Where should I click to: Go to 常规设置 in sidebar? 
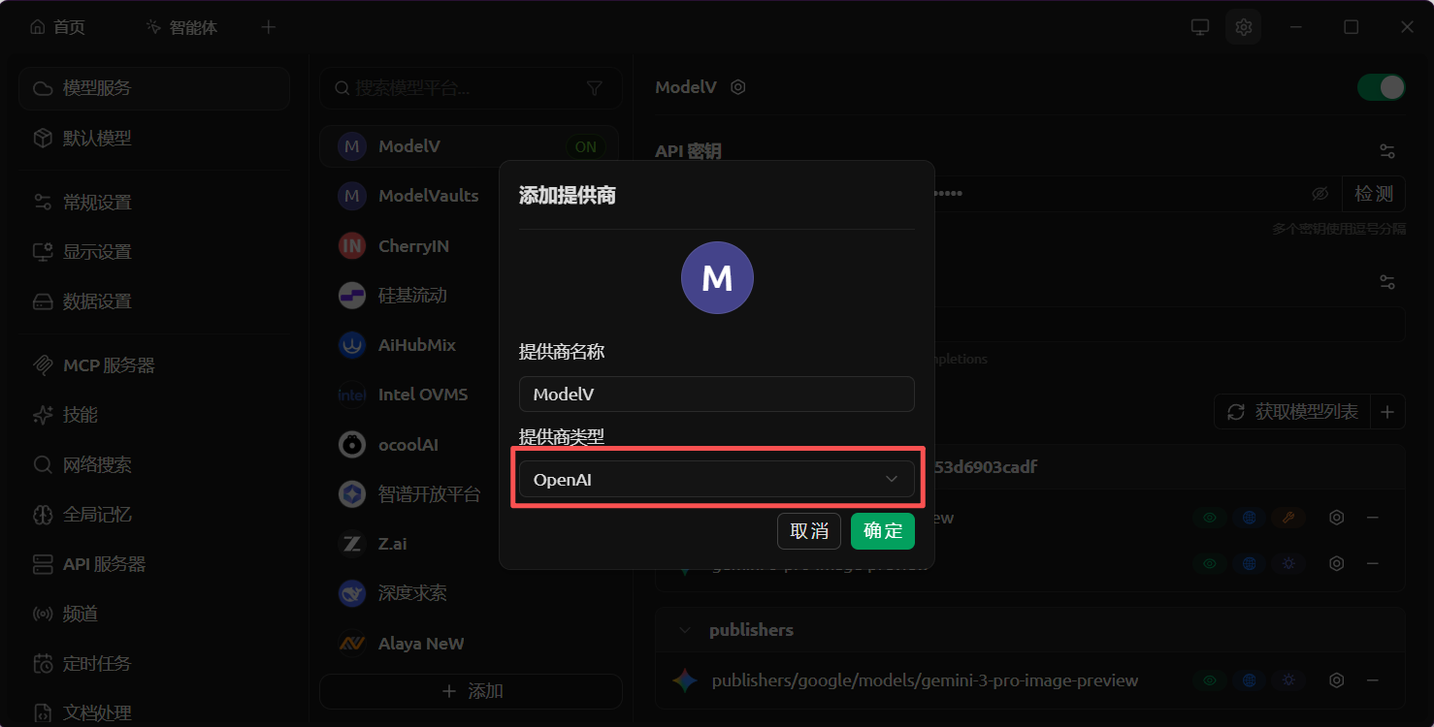[x=154, y=203]
